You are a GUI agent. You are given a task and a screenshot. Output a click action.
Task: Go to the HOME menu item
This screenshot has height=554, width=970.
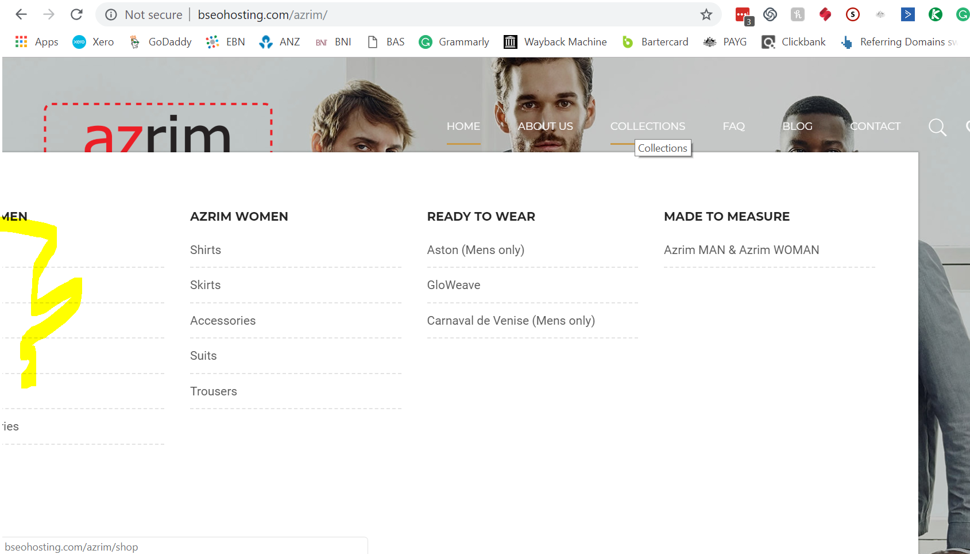tap(463, 126)
